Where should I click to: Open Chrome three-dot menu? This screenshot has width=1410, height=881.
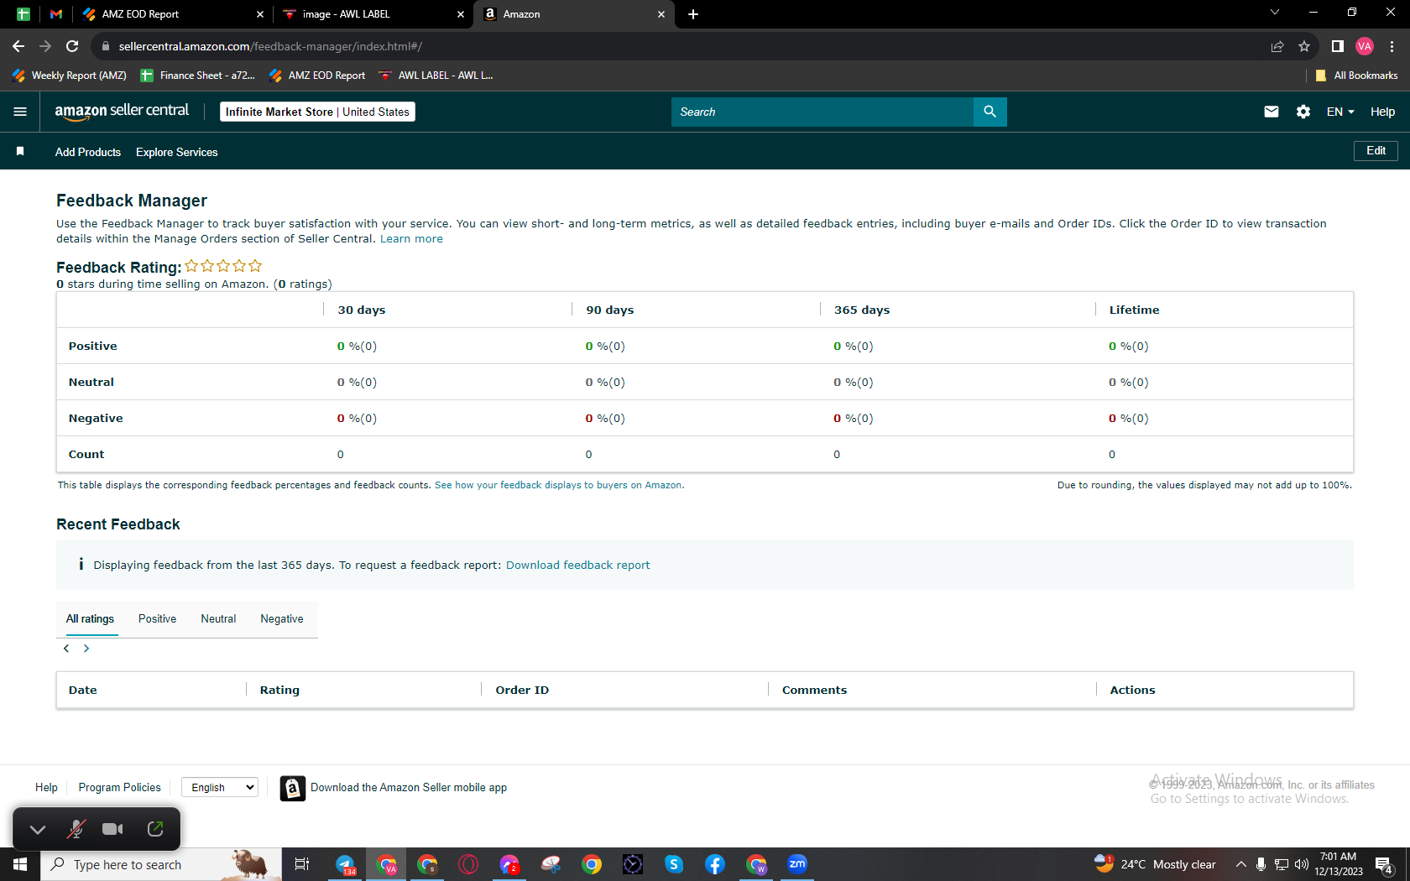click(1392, 46)
